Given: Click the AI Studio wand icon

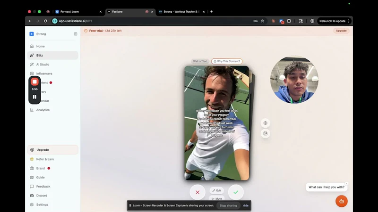Looking at the screenshot, I should coord(32,65).
